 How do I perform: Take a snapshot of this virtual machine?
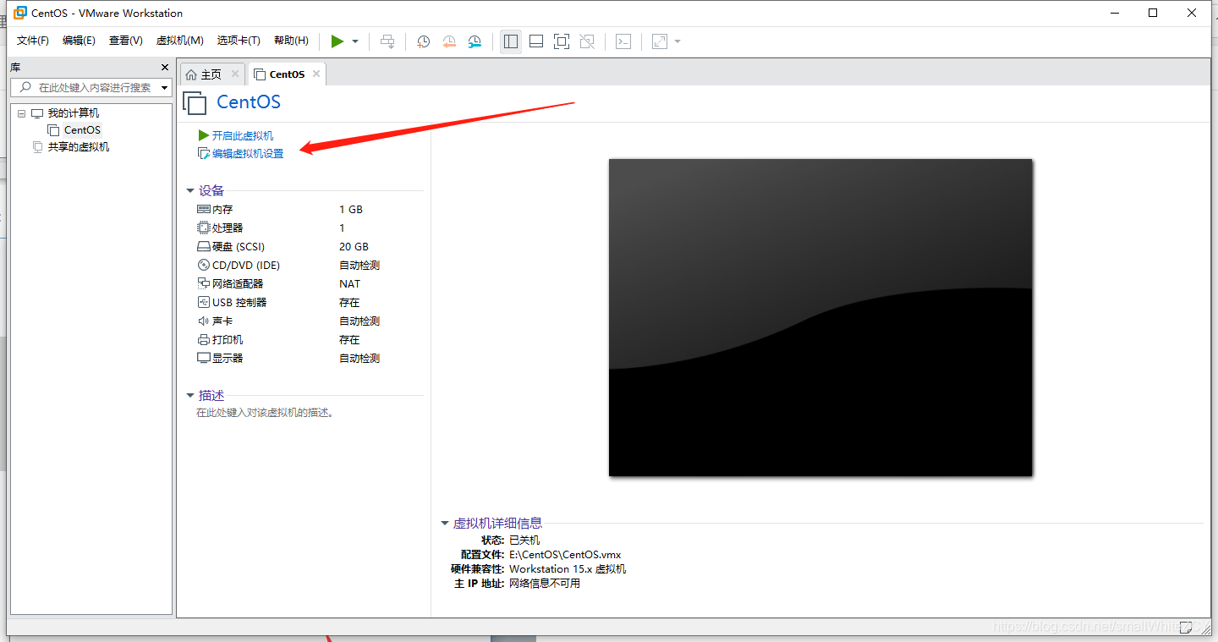point(423,41)
